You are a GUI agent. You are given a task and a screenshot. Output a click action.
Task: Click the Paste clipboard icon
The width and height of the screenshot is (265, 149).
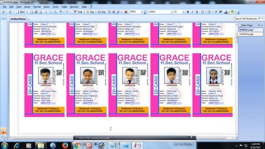pyautogui.click(x=55, y=12)
